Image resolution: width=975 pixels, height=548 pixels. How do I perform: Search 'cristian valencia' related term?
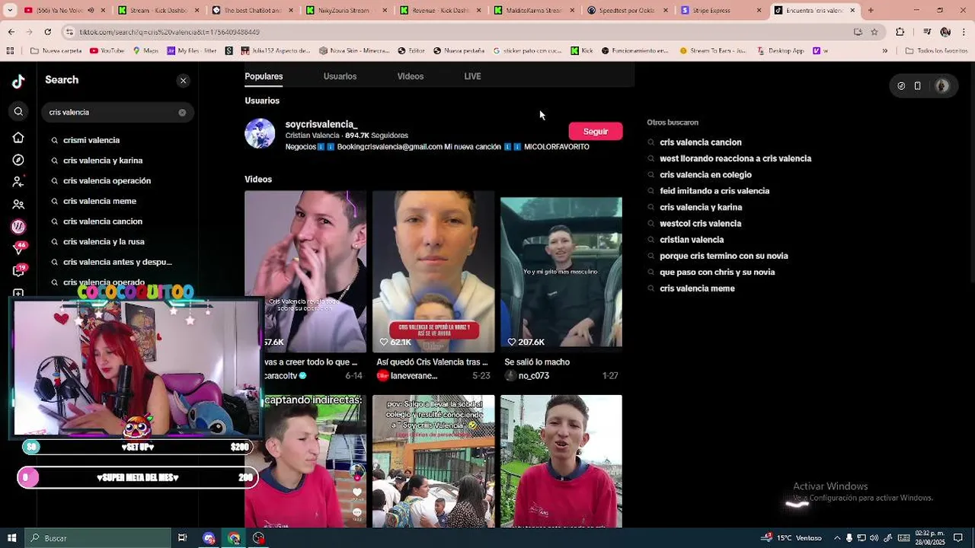[x=692, y=240]
